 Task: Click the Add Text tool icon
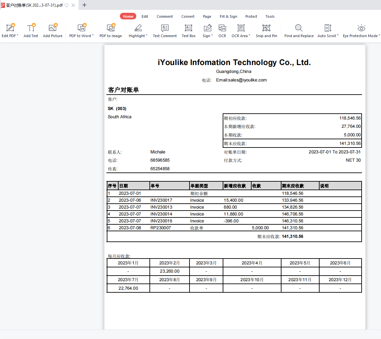coord(31,28)
